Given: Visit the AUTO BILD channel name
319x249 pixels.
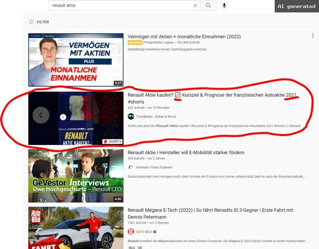Looking at the screenshot, I should click(144, 232).
